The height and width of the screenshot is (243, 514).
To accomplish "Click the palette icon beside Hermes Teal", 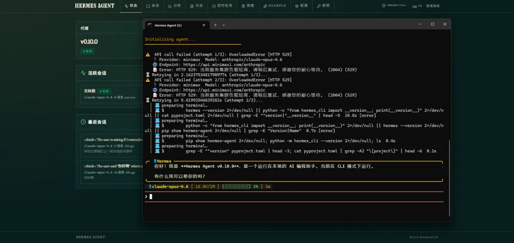I will 384,6.
